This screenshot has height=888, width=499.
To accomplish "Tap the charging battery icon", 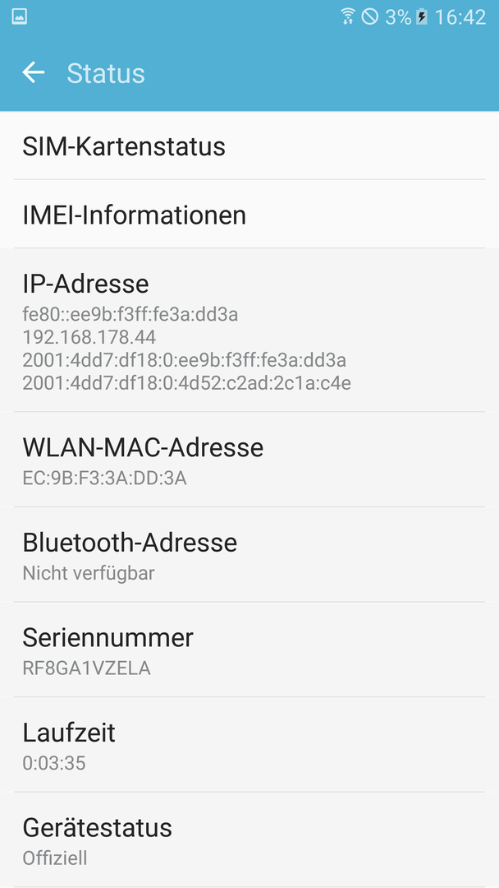I will tap(422, 17).
